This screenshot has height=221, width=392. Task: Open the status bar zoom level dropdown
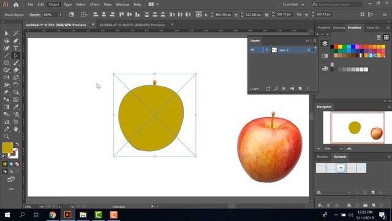click(42, 207)
